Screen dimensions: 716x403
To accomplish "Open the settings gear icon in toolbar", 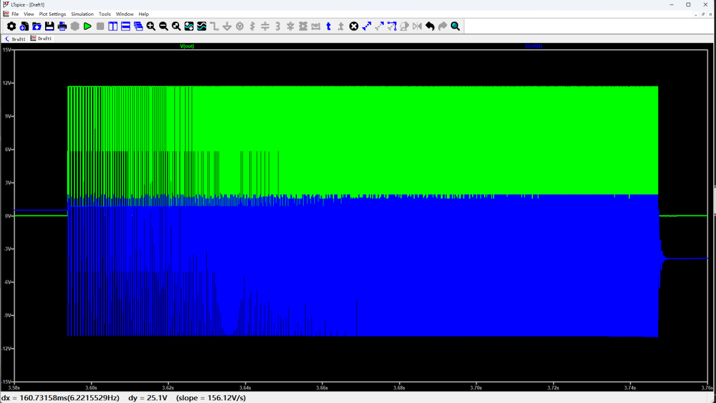I will point(11,27).
